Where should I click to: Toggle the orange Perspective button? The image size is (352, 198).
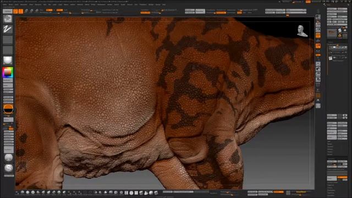click(318, 35)
